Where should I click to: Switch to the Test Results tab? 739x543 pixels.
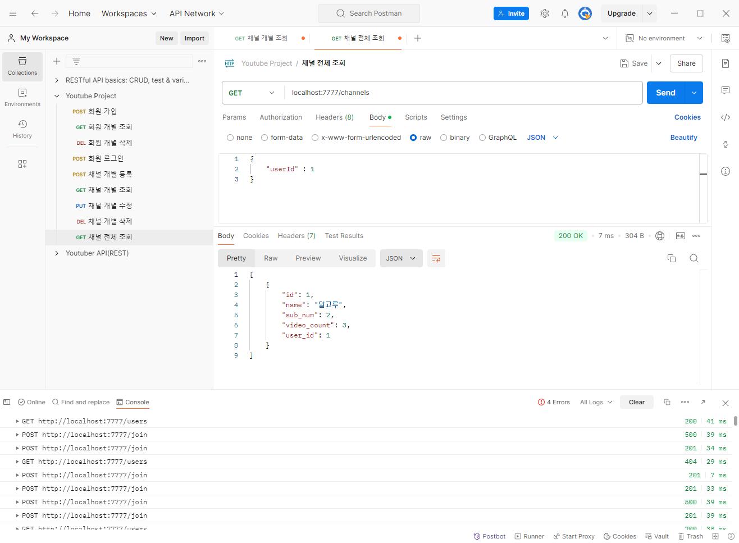pyautogui.click(x=344, y=236)
